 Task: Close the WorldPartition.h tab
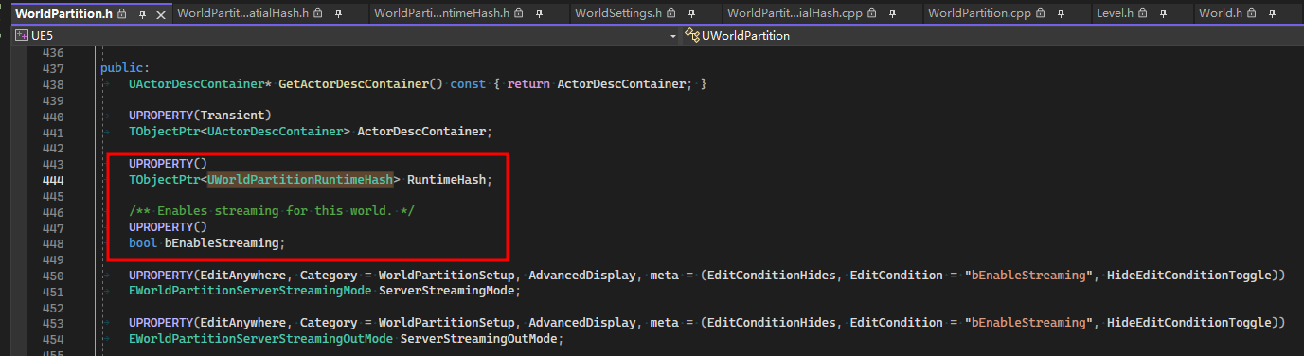point(160,14)
